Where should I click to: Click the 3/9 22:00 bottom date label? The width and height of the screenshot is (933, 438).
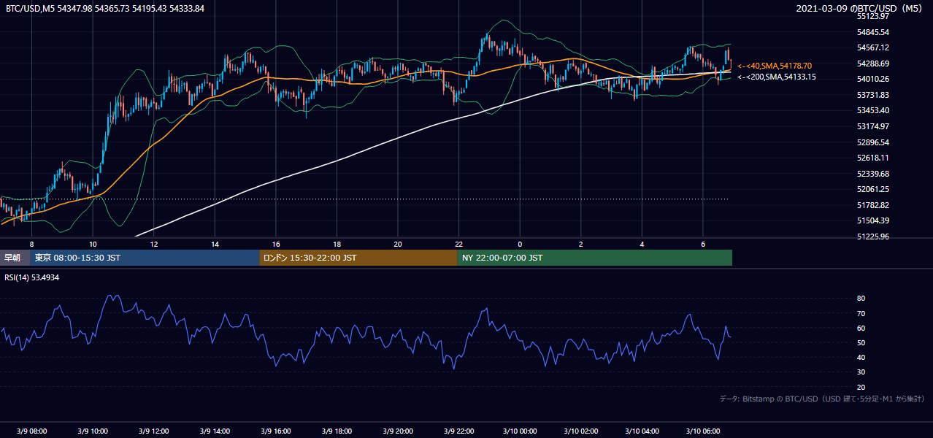tap(458, 431)
